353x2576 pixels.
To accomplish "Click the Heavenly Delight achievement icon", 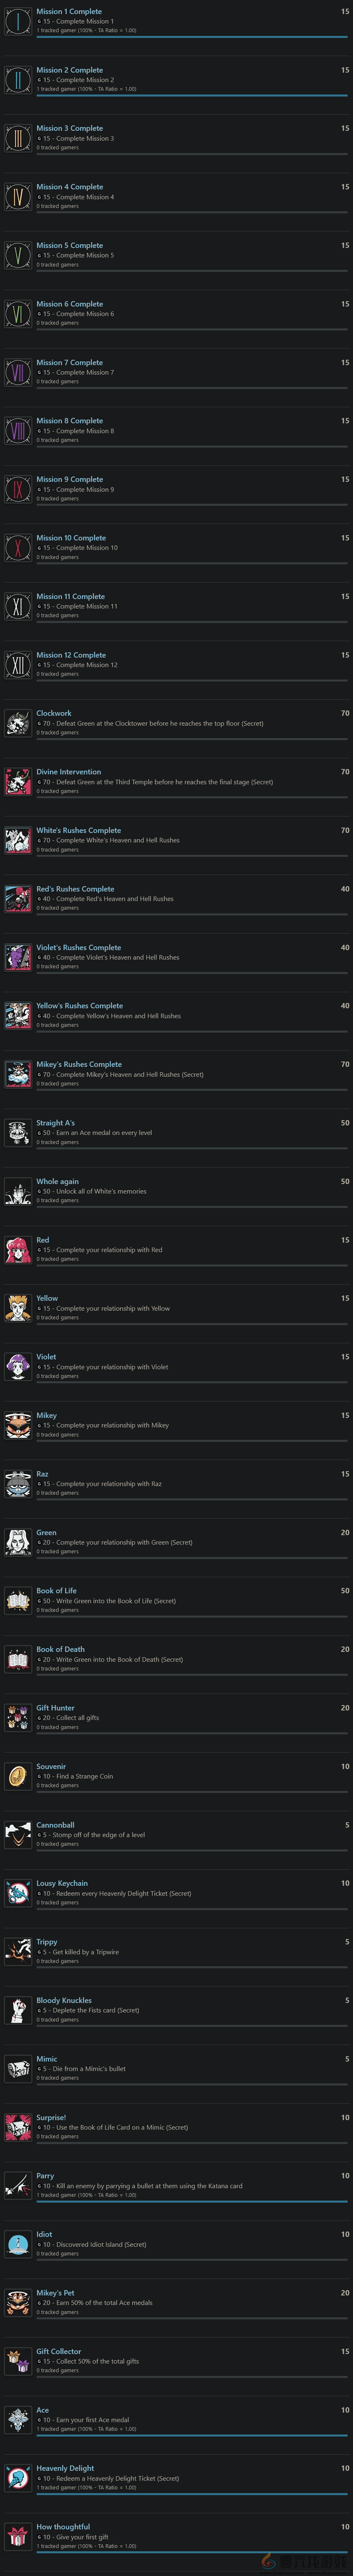I will click(x=18, y=2478).
